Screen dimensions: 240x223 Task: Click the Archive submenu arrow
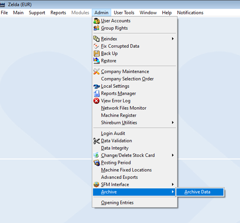coord(173,192)
